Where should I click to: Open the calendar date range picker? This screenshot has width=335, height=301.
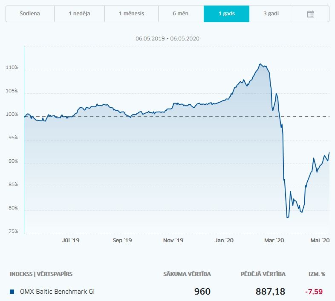tap(311, 14)
